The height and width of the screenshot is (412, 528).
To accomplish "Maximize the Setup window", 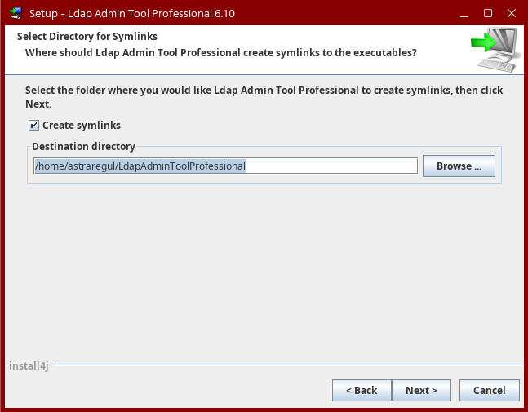I will (488, 13).
